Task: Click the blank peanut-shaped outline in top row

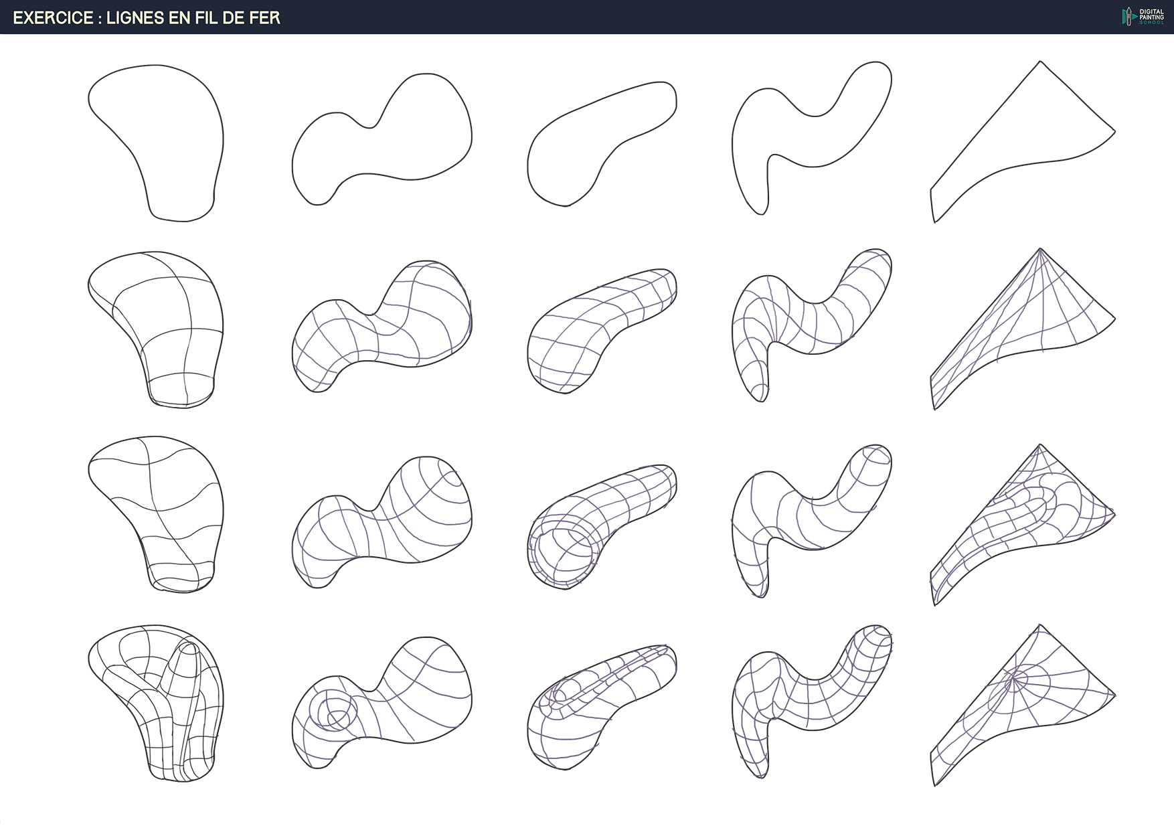Action: pos(382,141)
